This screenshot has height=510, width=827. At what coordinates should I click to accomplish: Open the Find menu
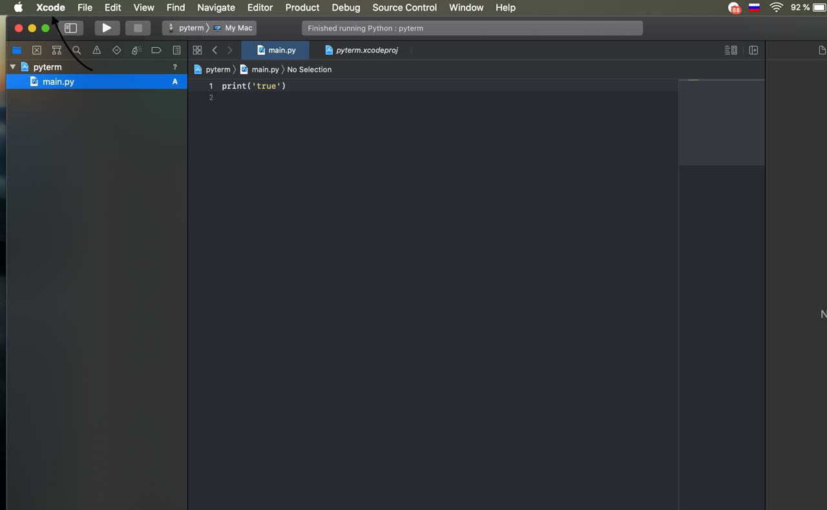[x=176, y=7]
